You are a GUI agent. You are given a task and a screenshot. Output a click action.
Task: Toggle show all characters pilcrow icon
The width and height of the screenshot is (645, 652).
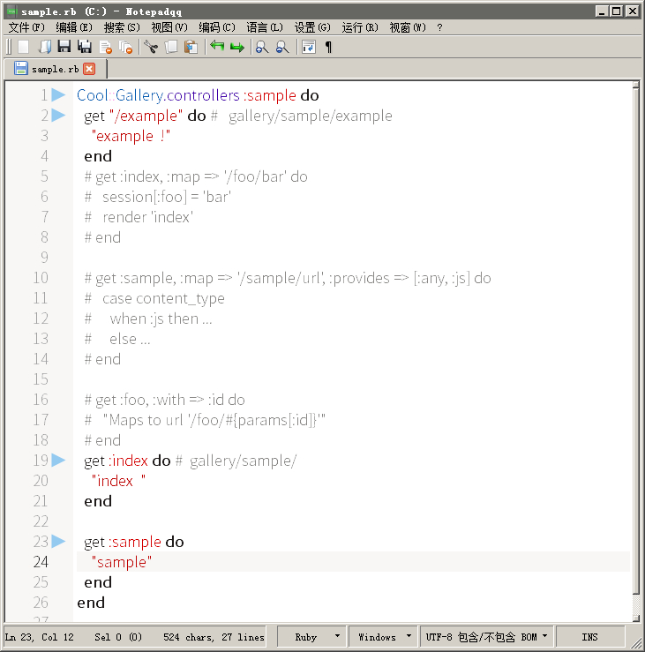328,47
